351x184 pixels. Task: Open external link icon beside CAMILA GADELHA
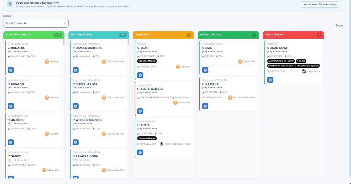click(x=74, y=48)
